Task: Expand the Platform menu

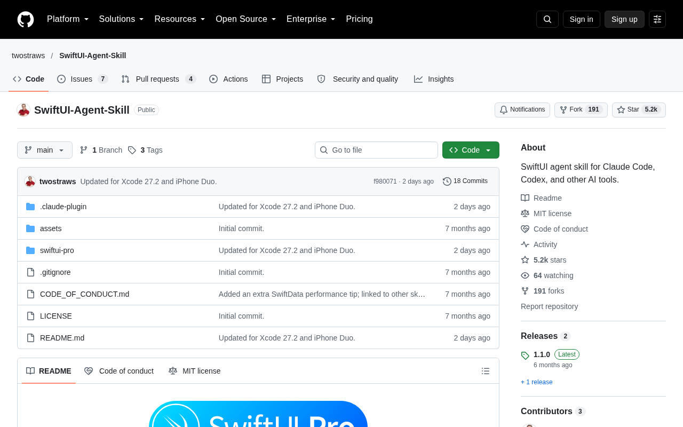Action: tap(68, 19)
